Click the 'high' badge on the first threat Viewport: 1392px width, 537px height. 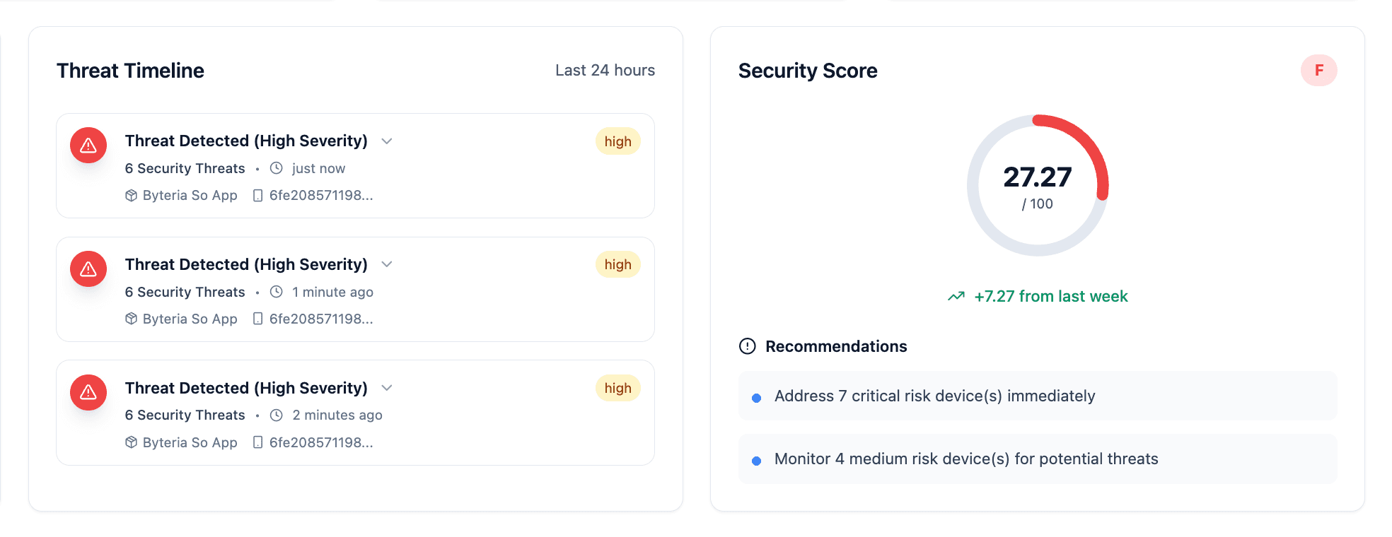click(617, 141)
